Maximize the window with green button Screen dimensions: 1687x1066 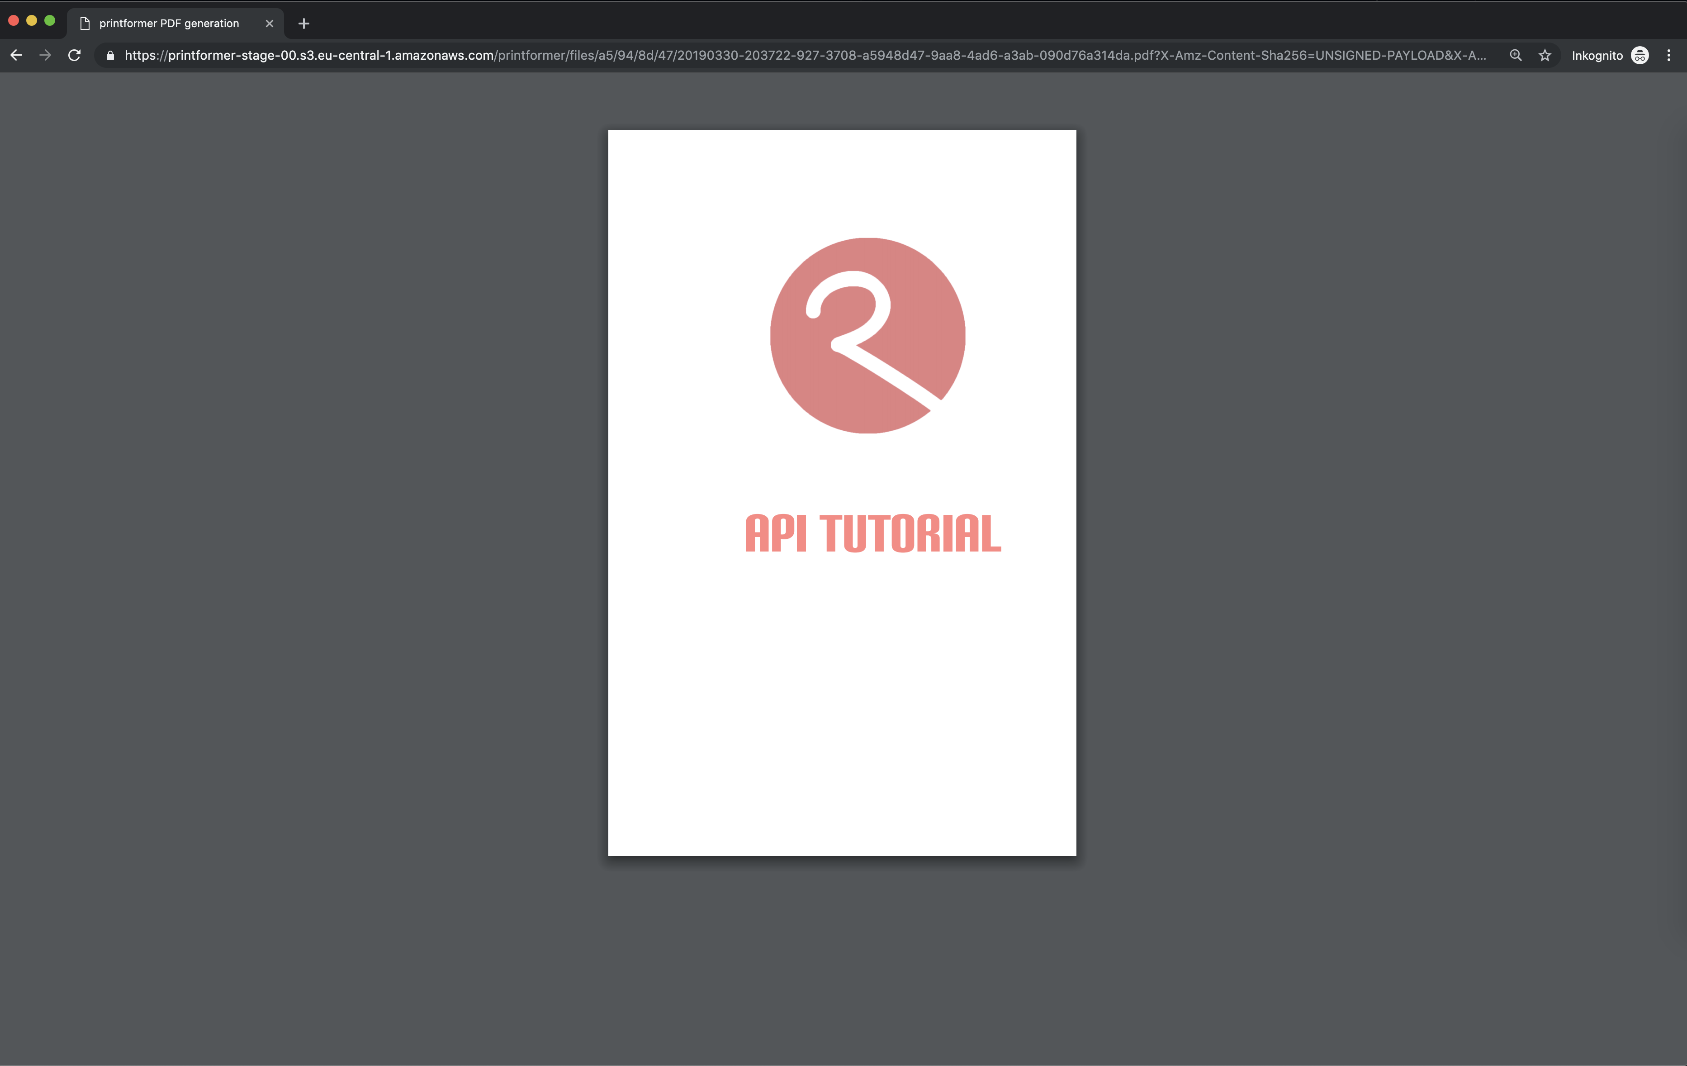(x=50, y=20)
